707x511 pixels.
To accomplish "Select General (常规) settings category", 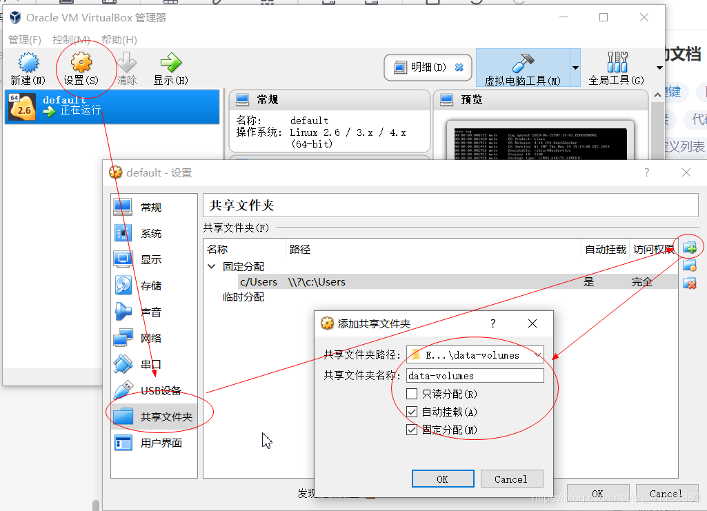I will coord(155,207).
